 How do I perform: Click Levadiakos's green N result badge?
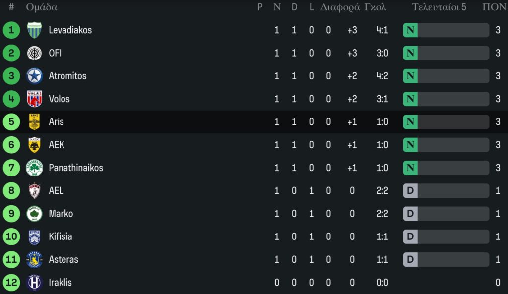(410, 30)
